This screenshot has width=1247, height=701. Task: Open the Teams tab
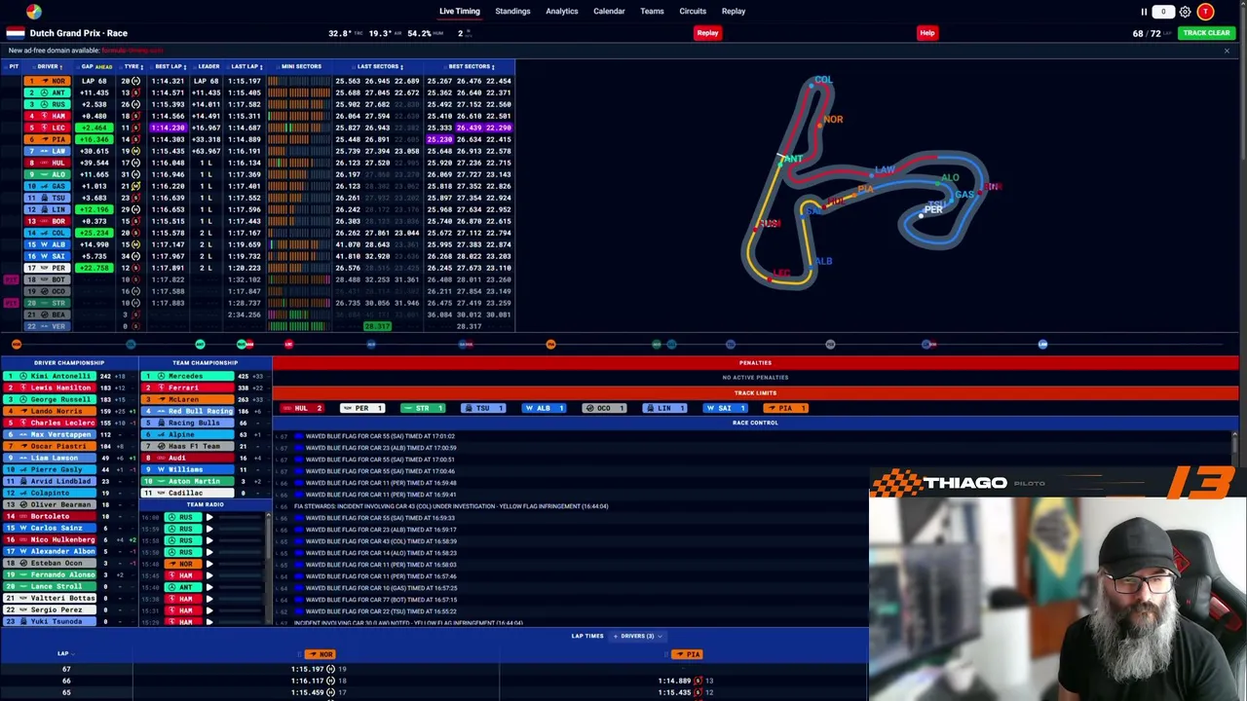tap(652, 12)
